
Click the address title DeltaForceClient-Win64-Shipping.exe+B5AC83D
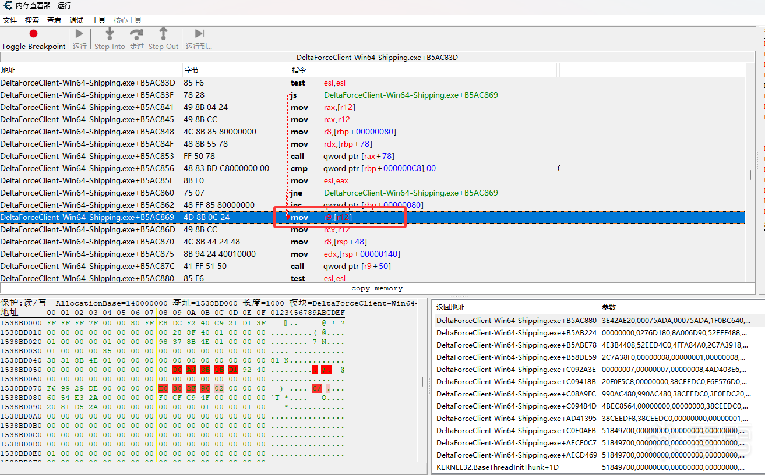pos(377,58)
